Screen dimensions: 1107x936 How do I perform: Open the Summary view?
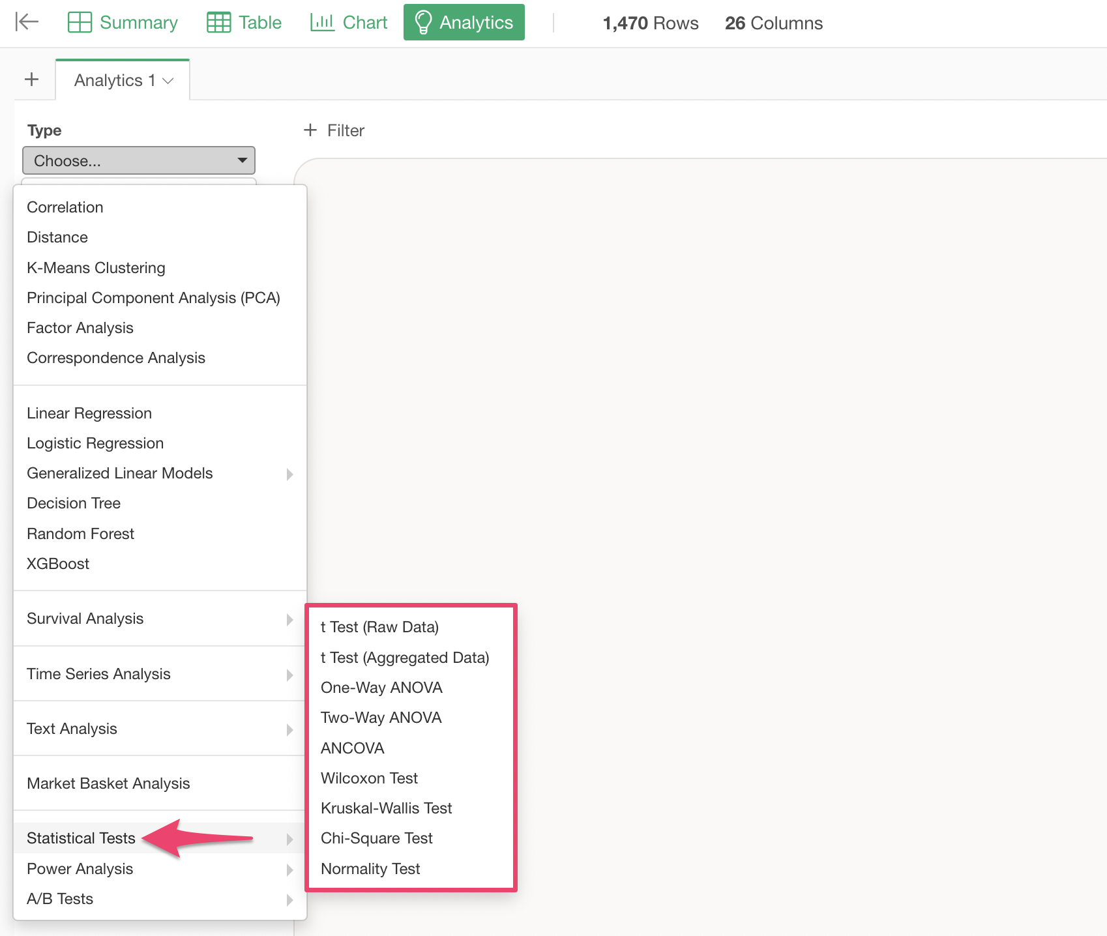point(123,22)
